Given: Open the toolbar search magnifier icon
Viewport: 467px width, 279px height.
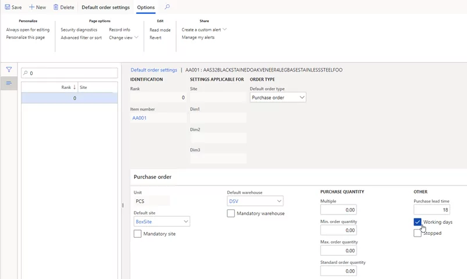Looking at the screenshot, I should tap(167, 7).
